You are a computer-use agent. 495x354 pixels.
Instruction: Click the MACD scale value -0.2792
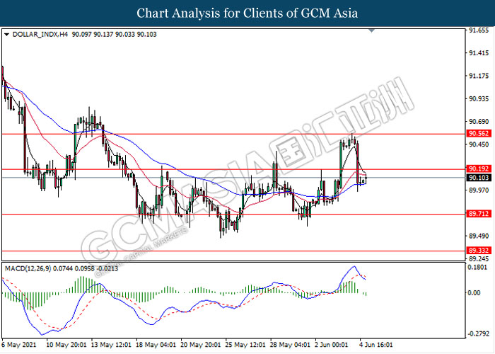(x=477, y=333)
